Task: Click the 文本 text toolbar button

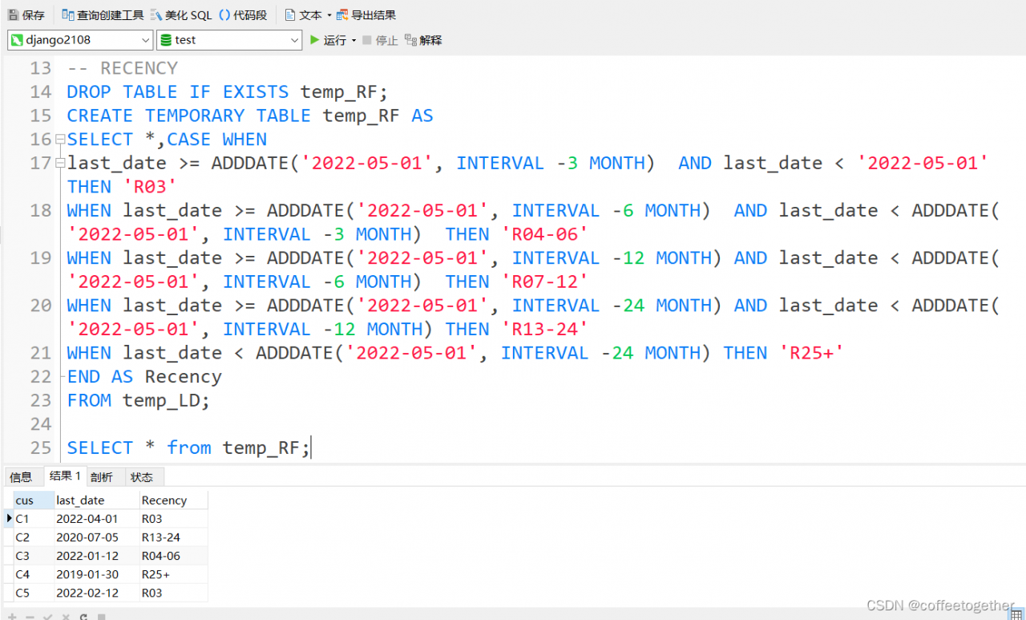Action: point(304,15)
